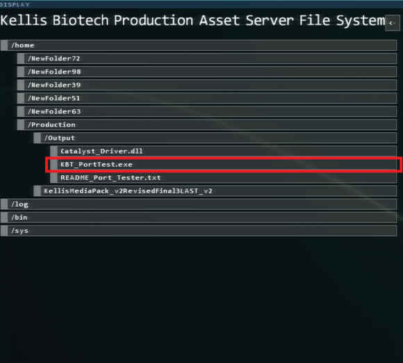This screenshot has width=403, height=363.
Task: Select the highlighted KBT_PortTest.exe file
Action: tap(223, 164)
